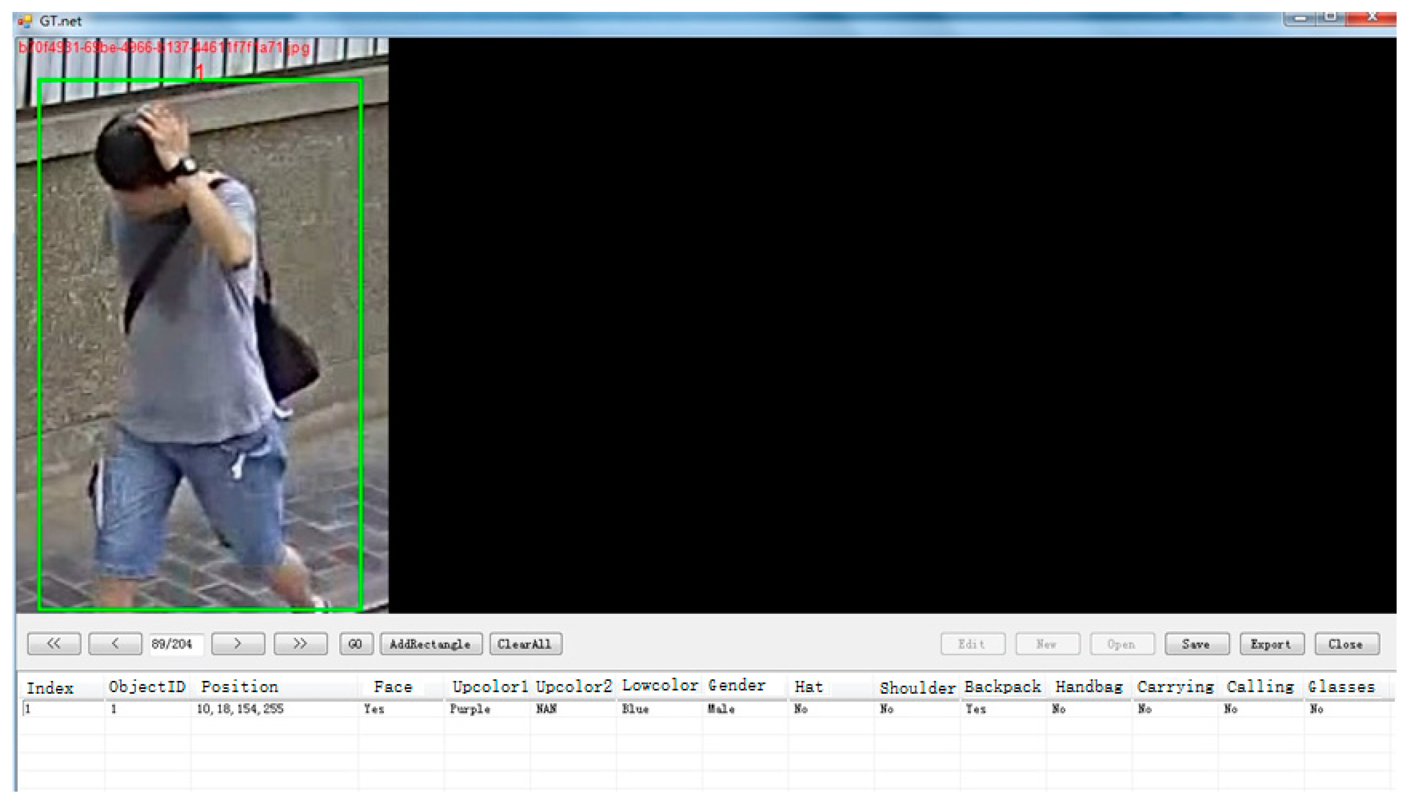Click the Upcolor1 column header
The image size is (1413, 810).
[x=490, y=687]
